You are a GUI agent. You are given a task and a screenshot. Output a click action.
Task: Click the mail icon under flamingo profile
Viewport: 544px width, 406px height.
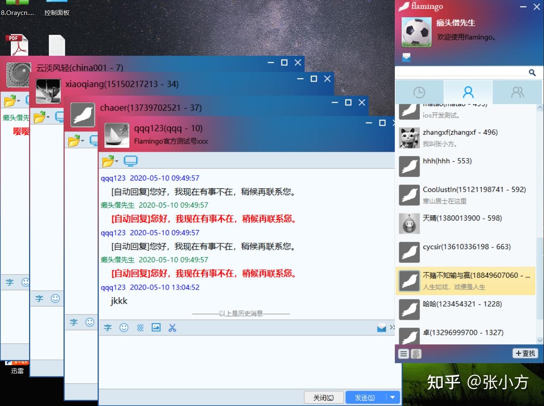(406, 57)
